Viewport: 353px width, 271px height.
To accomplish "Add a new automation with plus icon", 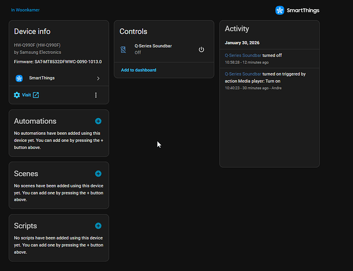I will [x=98, y=121].
